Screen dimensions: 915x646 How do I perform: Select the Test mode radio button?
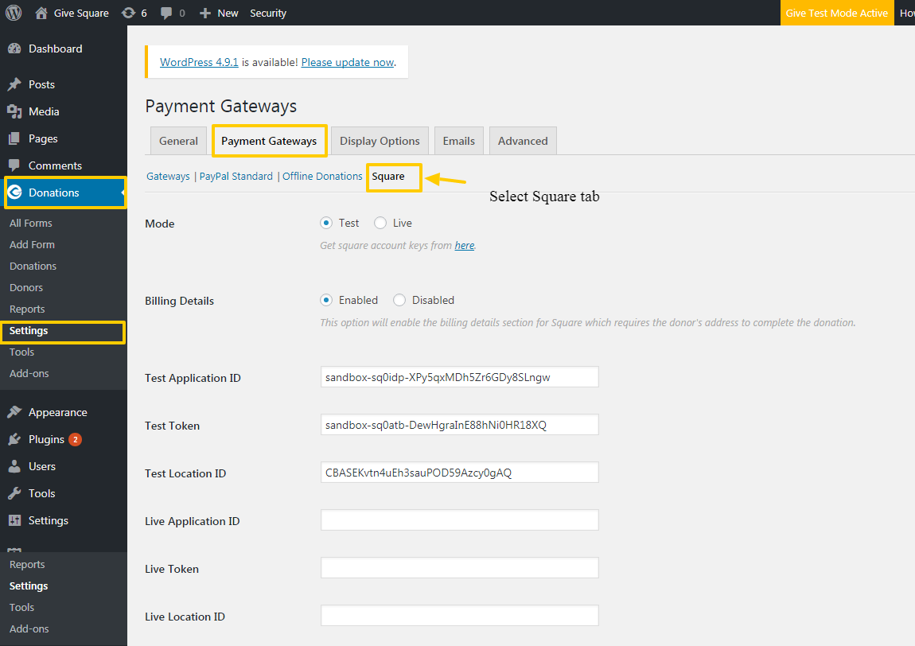pos(326,223)
